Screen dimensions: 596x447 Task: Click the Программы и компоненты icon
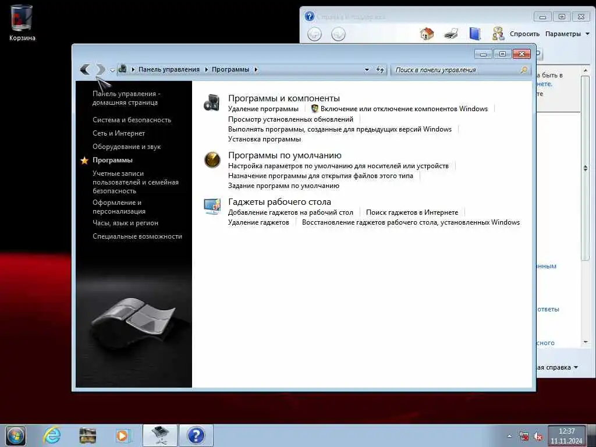click(x=212, y=102)
